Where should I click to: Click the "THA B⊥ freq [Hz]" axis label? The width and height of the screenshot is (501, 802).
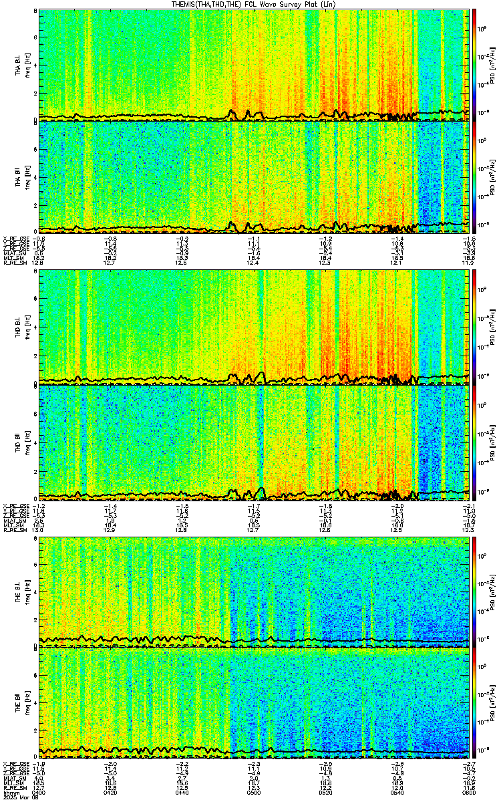coord(21,65)
